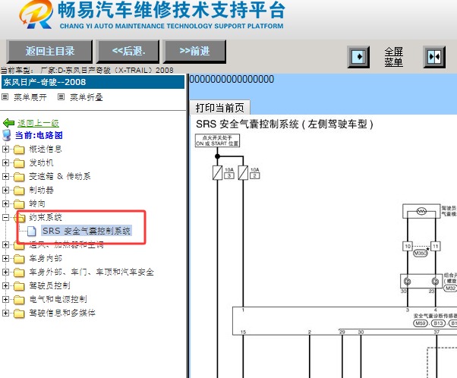Image resolution: width=457 pixels, height=378 pixels.
Task: Click the 点火开关处于 ON 或 START box
Action: click(x=217, y=140)
